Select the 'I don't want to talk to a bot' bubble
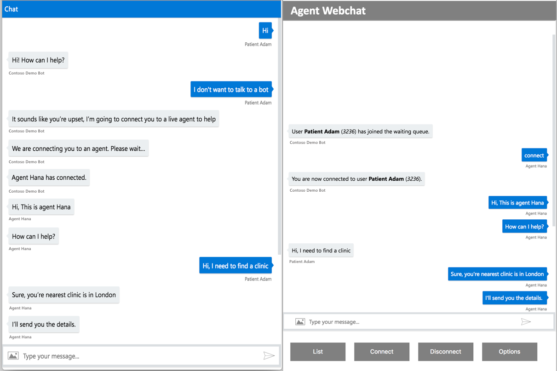Viewport: 557px width, 371px height. tap(231, 89)
